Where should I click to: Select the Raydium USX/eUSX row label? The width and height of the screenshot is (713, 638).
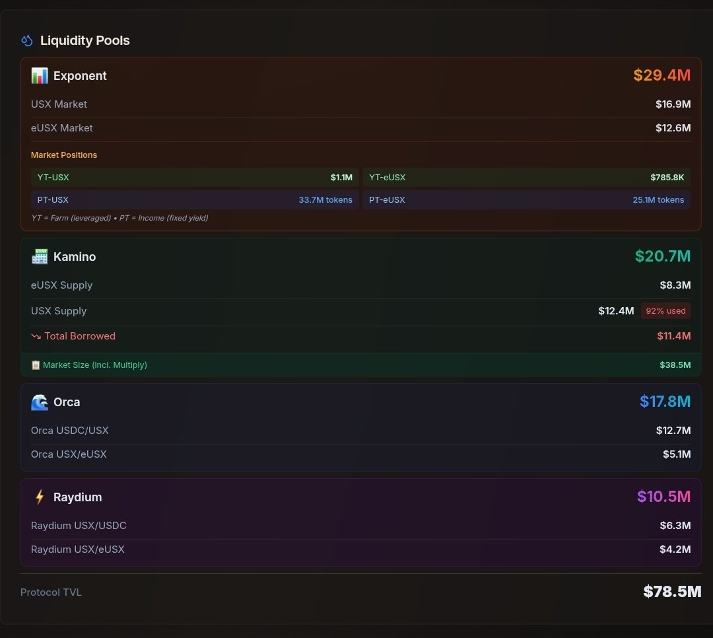tap(78, 549)
